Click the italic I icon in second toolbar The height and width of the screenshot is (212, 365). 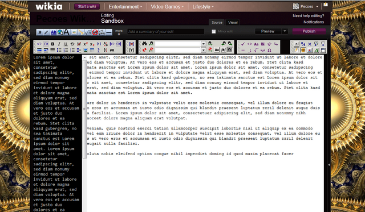coord(59,44)
